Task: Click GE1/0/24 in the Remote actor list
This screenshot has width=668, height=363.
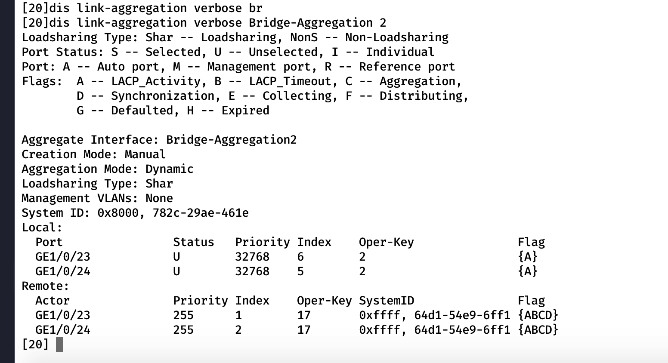Action: [x=63, y=330]
